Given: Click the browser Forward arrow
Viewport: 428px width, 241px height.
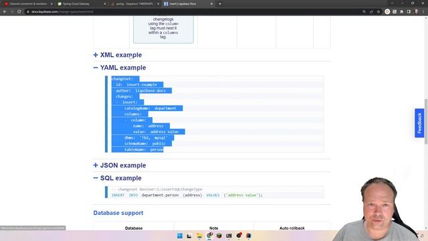Looking at the screenshot, I should click(x=12, y=12).
